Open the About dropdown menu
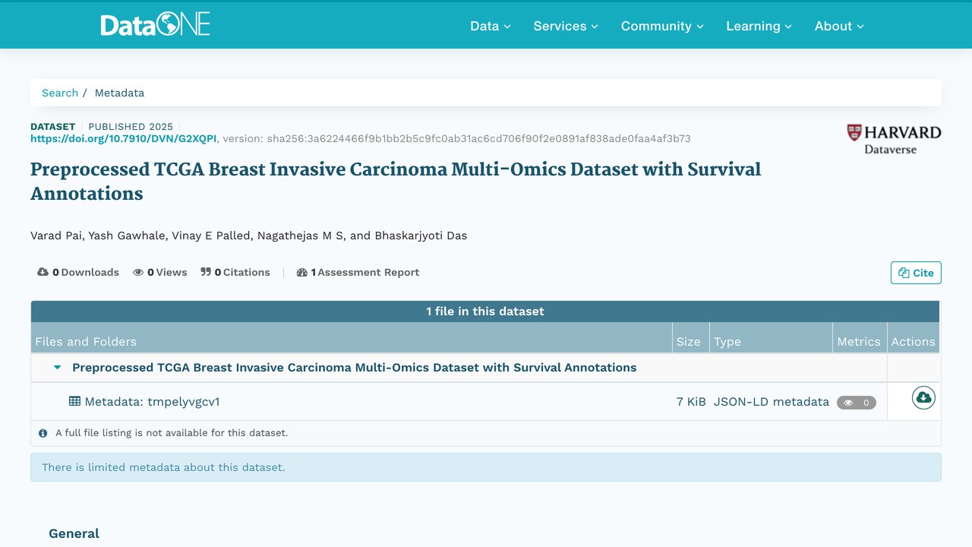 click(x=839, y=26)
